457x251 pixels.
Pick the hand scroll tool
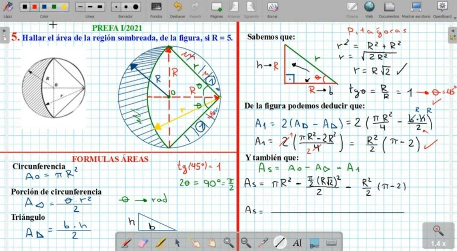click(211, 243)
